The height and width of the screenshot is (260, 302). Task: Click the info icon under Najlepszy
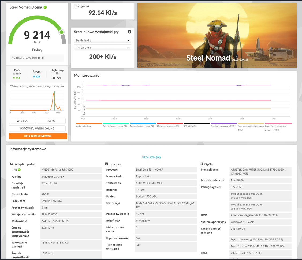[x=57, y=73]
